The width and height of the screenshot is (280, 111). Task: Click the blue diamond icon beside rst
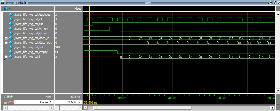(11, 24)
